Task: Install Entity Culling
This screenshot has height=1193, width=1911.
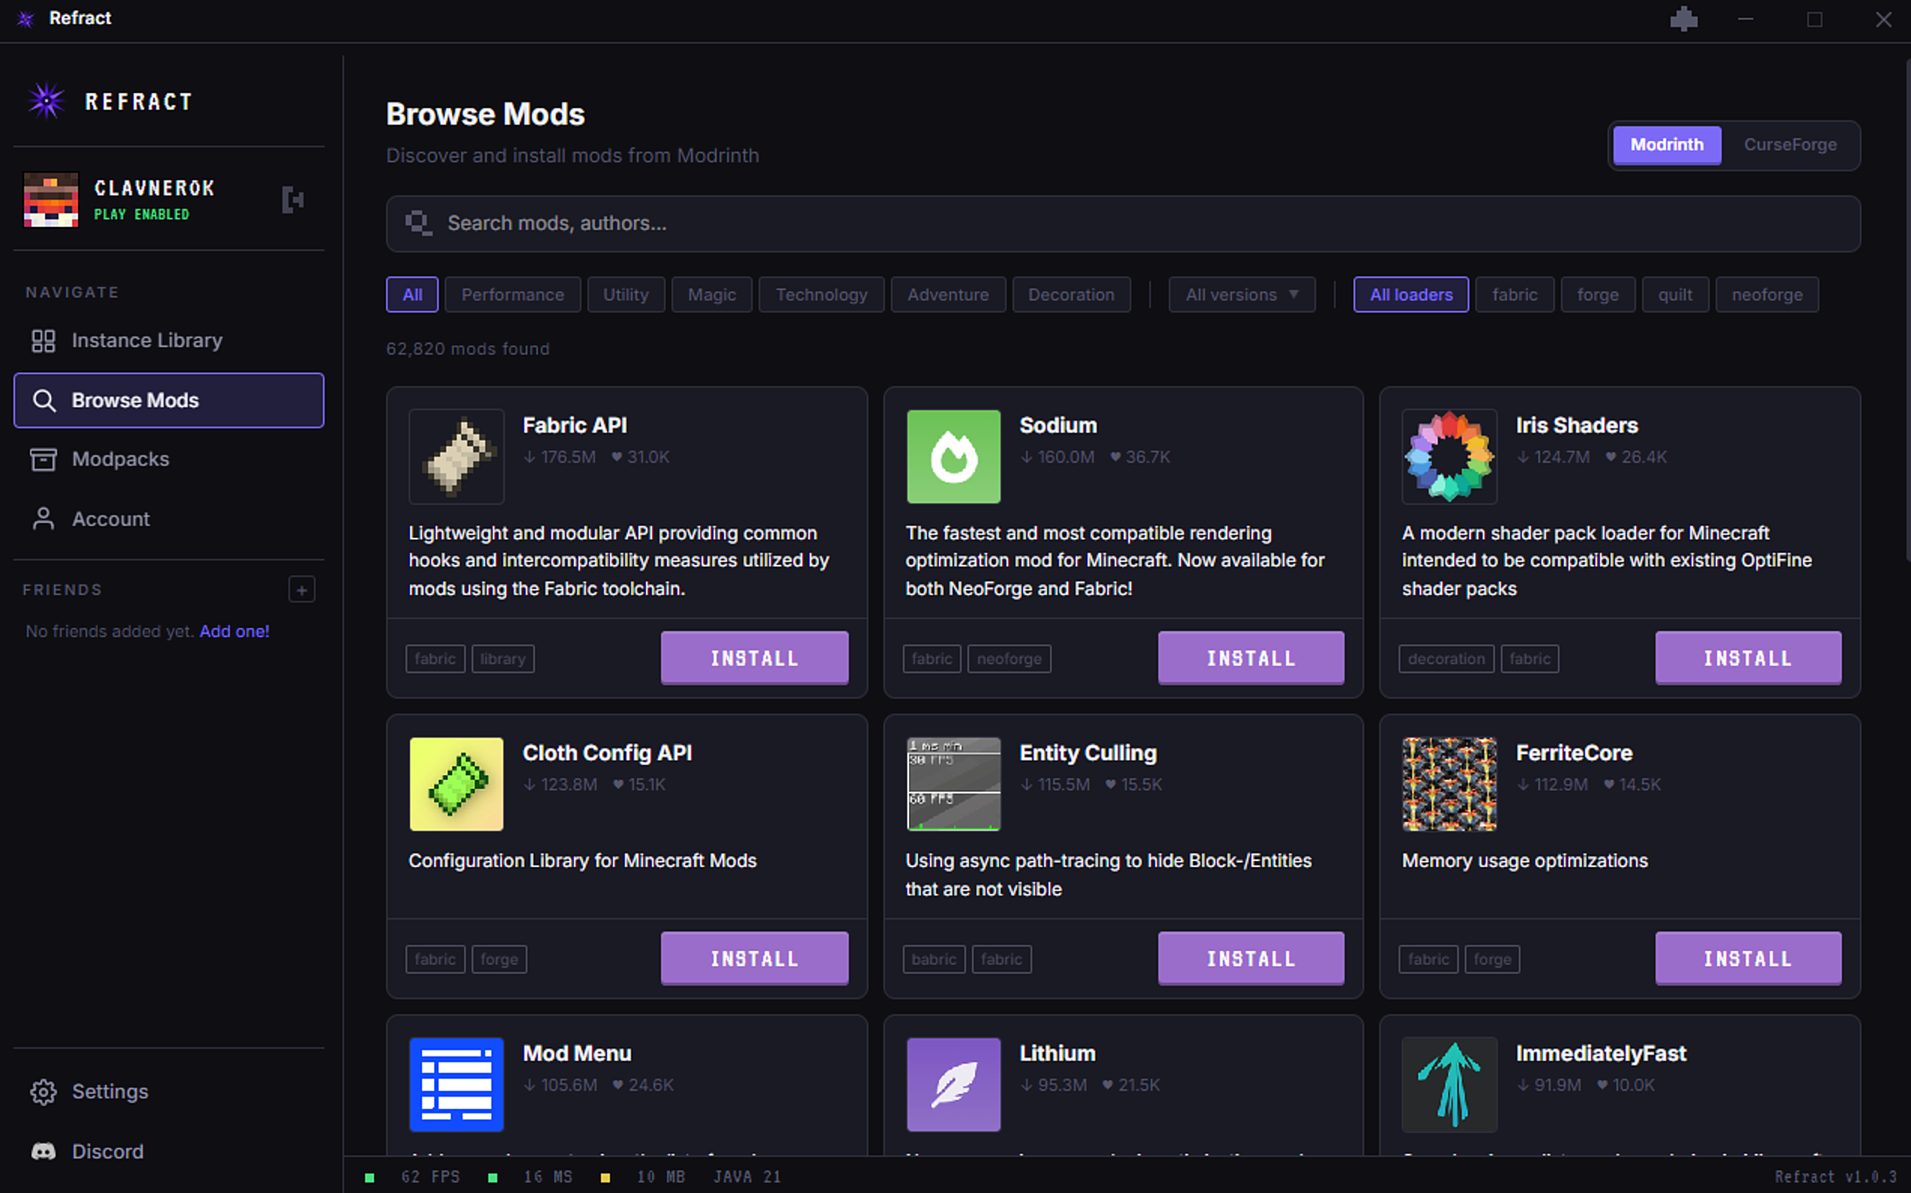Action: (x=1251, y=959)
